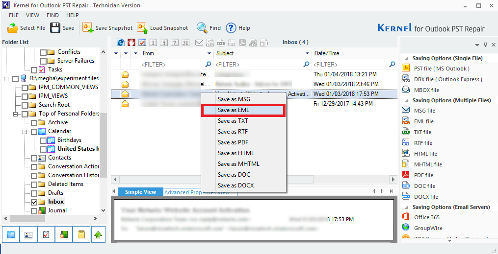The width and height of the screenshot is (498, 254).
Task: Click the Save Snapshot toolbar button
Action: click(107, 28)
